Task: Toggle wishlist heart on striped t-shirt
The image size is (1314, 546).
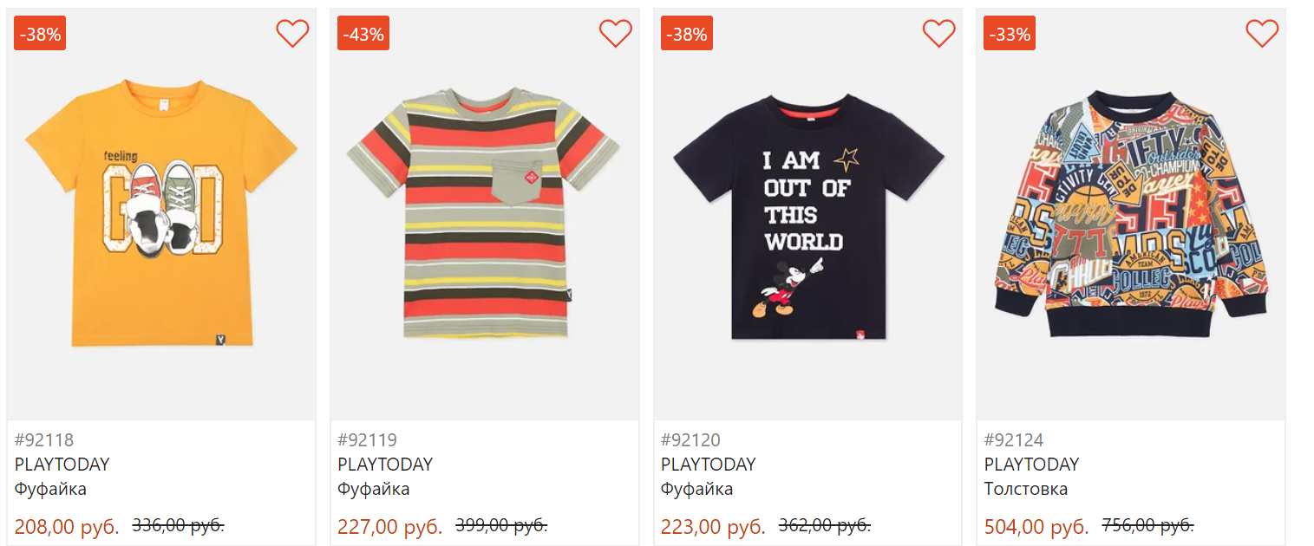Action: (x=616, y=33)
